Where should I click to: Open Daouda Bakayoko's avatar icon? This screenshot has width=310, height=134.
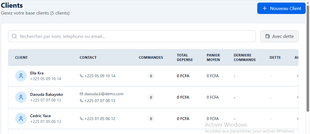[21, 97]
